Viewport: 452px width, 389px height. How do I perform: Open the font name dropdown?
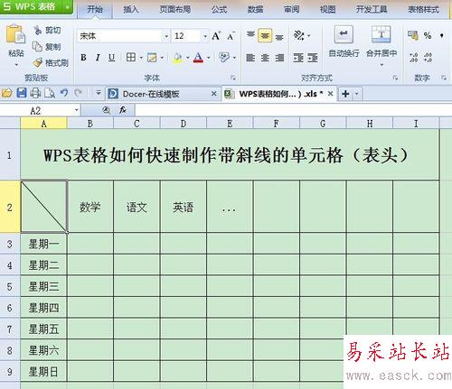166,36
